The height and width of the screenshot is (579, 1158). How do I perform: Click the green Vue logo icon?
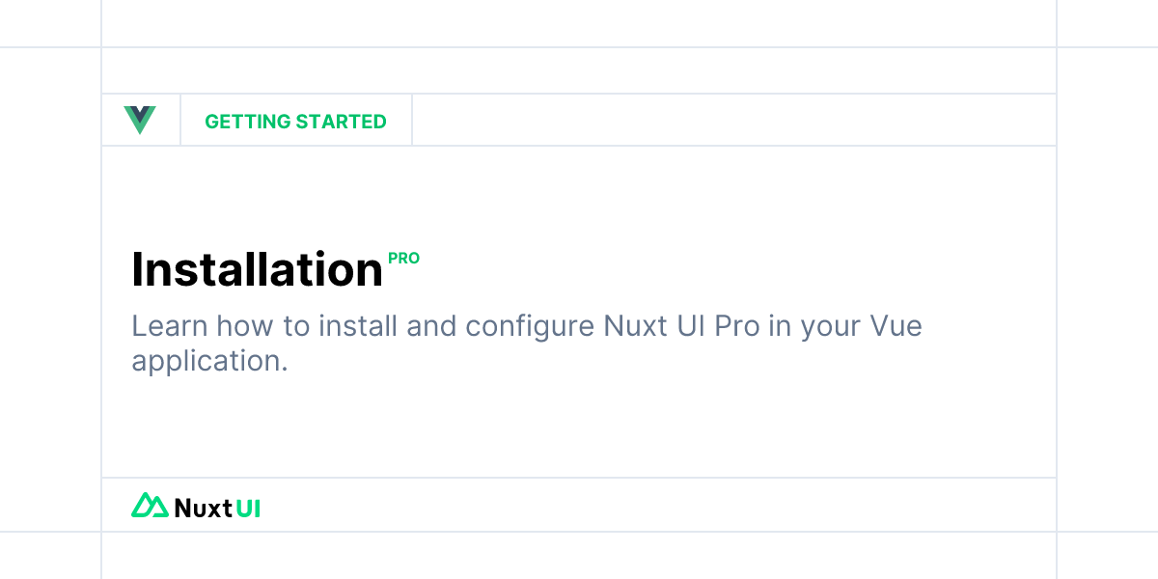[140, 121]
